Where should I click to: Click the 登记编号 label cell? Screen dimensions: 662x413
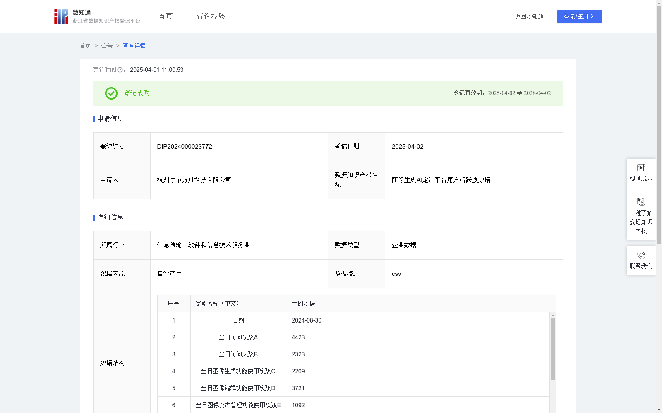point(122,147)
